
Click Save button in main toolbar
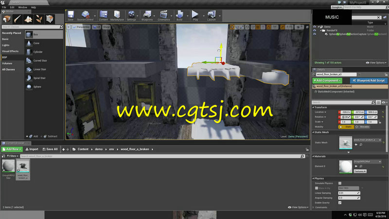pyautogui.click(x=71, y=16)
